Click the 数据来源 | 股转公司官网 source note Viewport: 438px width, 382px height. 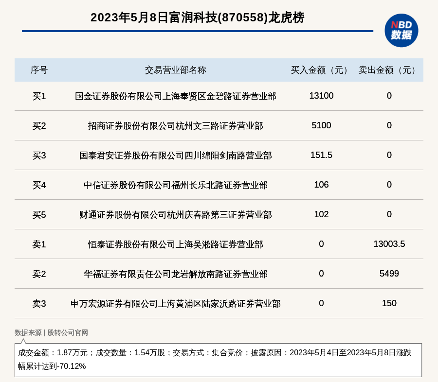pos(52,332)
